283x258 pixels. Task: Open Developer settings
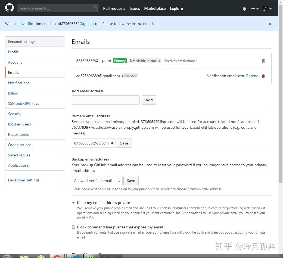click(35, 180)
